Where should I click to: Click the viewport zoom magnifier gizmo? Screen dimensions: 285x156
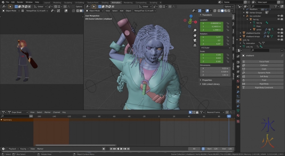[195, 30]
